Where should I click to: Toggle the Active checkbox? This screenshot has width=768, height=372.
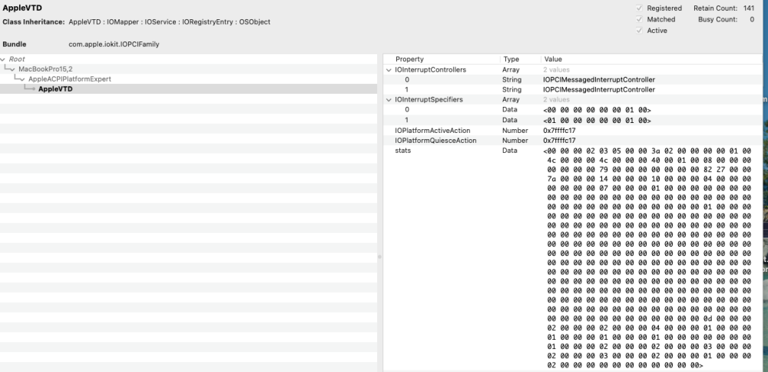pyautogui.click(x=639, y=31)
